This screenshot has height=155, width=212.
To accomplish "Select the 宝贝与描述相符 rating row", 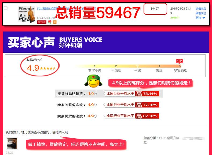I will coord(109,94).
